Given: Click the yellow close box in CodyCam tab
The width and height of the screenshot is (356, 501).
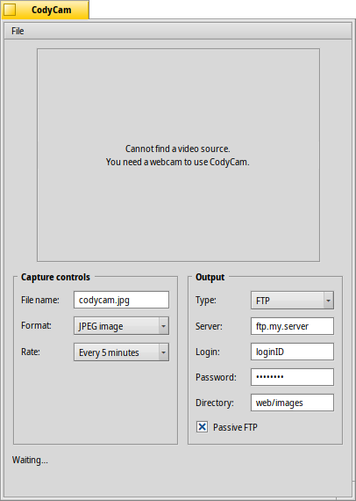Looking at the screenshot, I should coord(10,10).
